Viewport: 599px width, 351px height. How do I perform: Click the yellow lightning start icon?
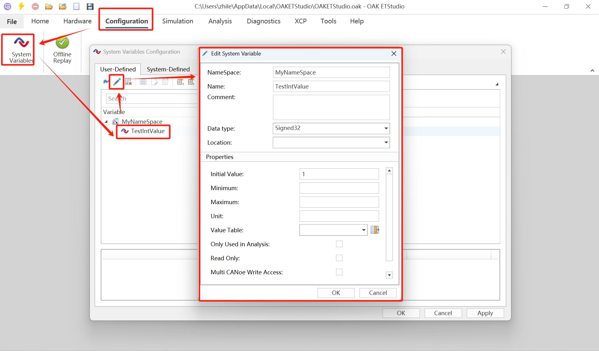(x=21, y=6)
